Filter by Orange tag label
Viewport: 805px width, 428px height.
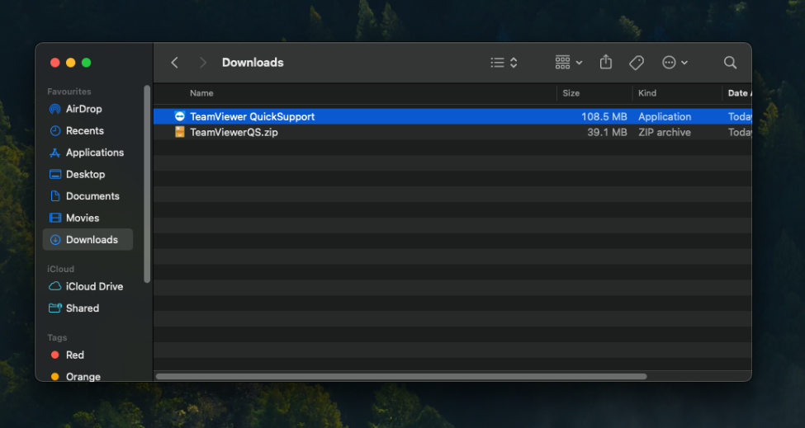[x=83, y=377]
